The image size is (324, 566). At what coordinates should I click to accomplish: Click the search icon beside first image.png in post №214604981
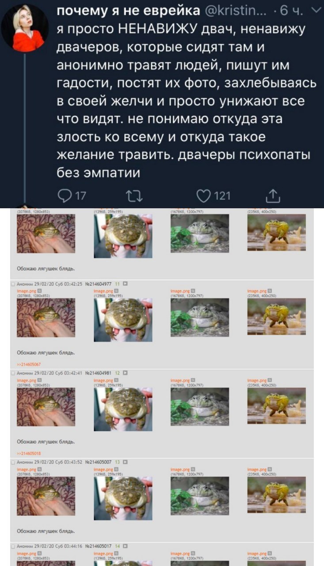[40, 380]
